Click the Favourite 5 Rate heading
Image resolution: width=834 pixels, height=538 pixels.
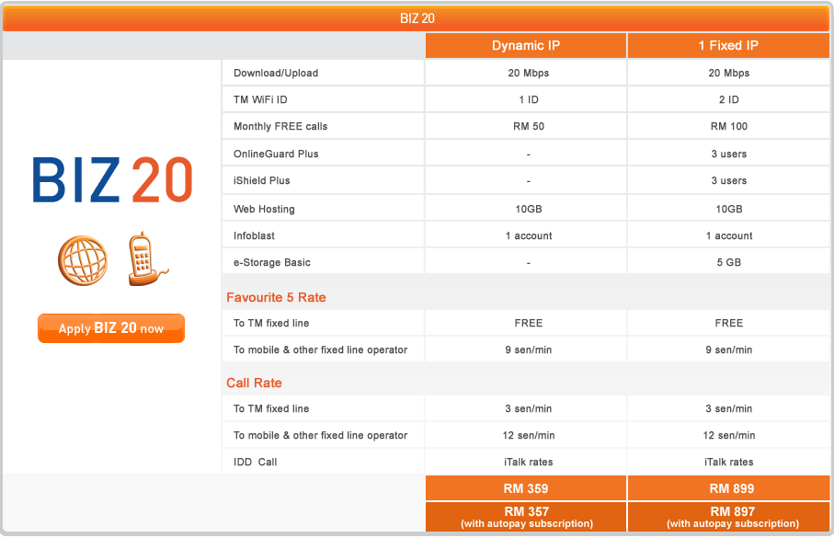pyautogui.click(x=276, y=297)
